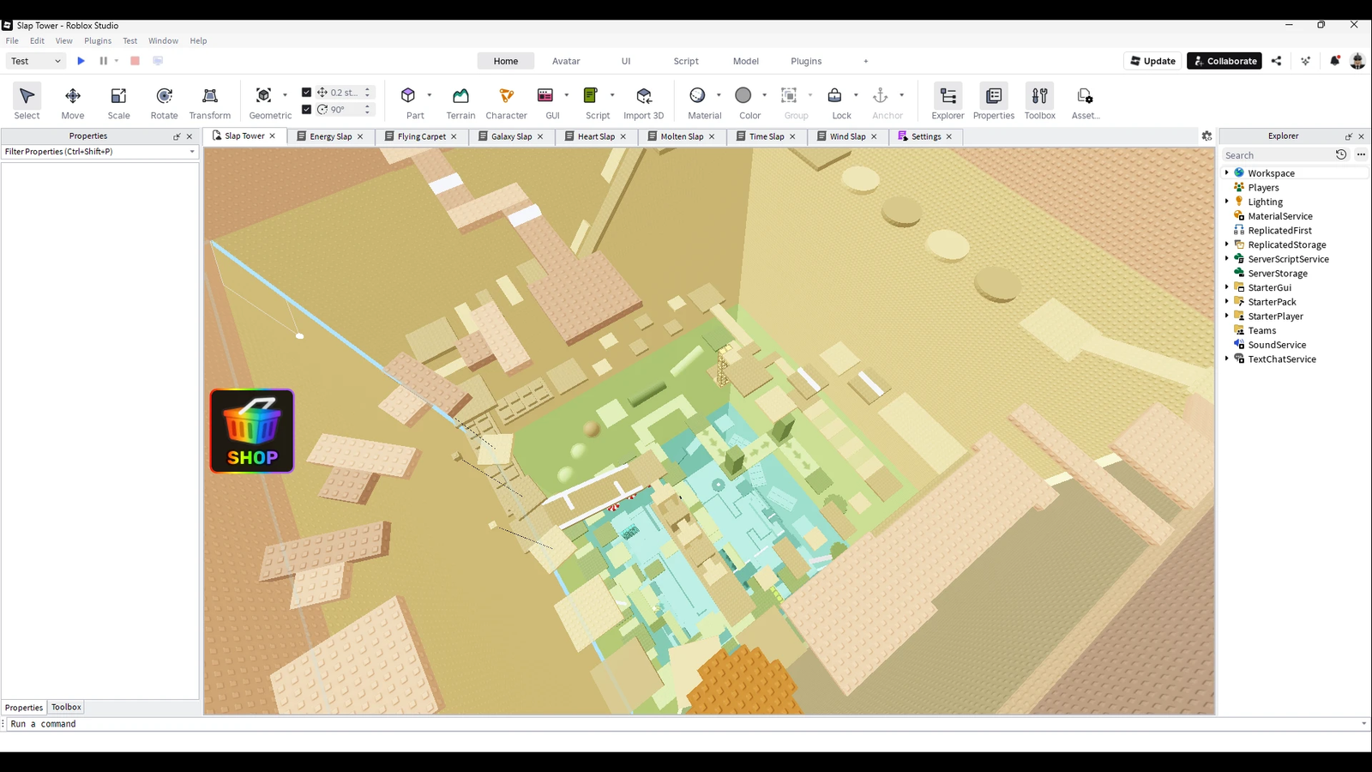Screen dimensions: 1372x772
Task: Toggle the move snapping checkbox
Action: [x=306, y=93]
